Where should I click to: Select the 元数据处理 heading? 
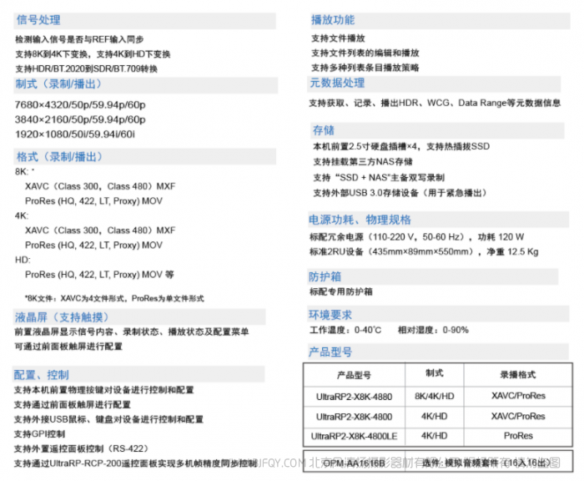[x=337, y=83]
